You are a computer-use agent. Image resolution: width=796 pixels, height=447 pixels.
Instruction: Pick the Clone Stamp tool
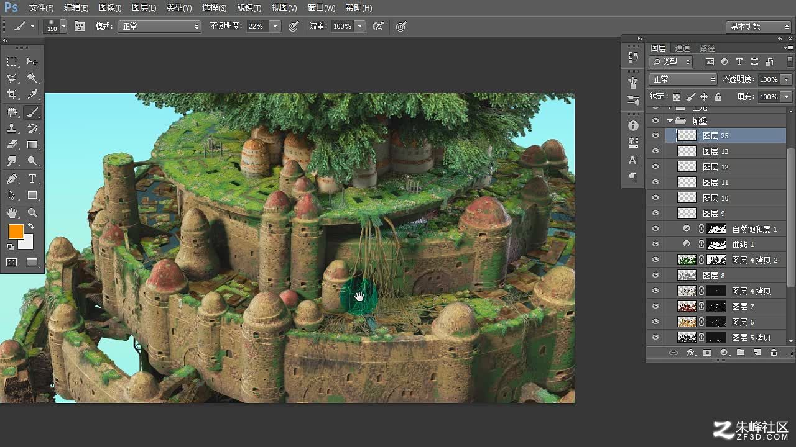[12, 129]
